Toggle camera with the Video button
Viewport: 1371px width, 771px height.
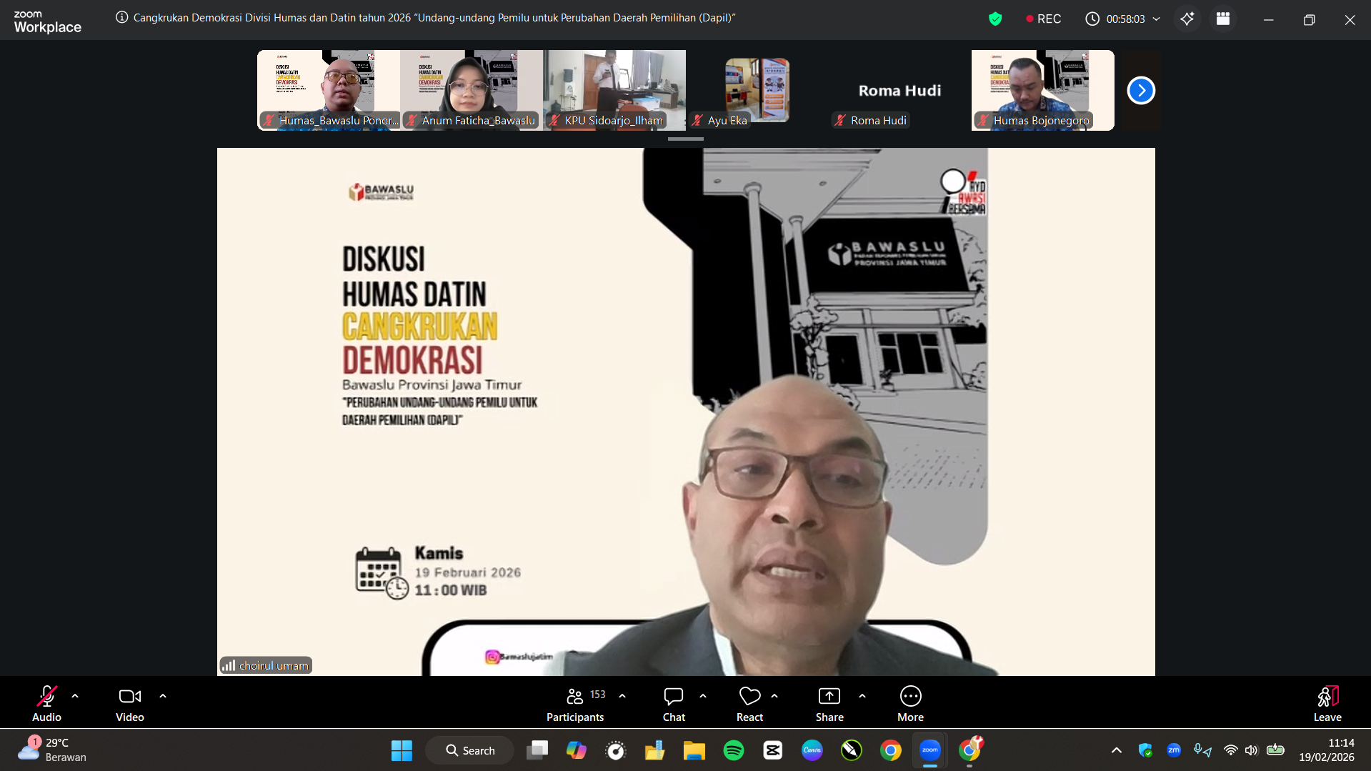[130, 704]
